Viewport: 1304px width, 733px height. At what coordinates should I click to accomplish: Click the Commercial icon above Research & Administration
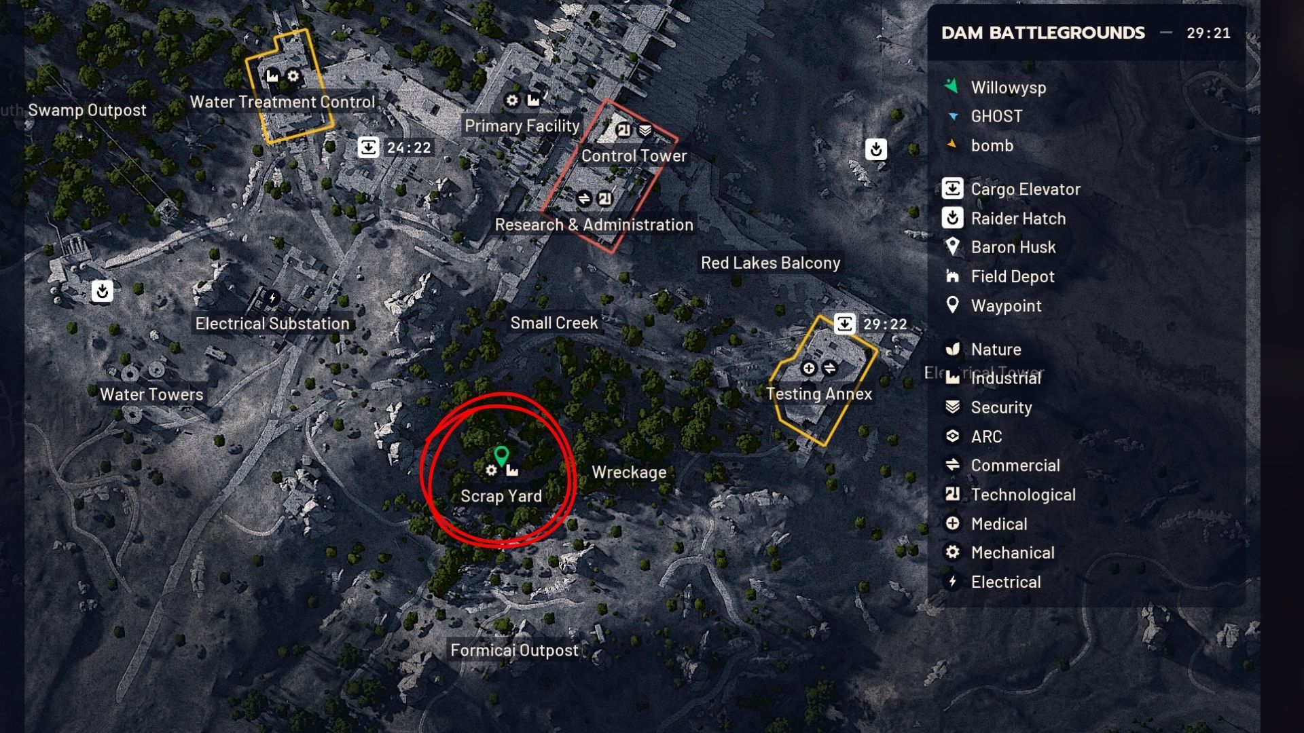(x=583, y=198)
